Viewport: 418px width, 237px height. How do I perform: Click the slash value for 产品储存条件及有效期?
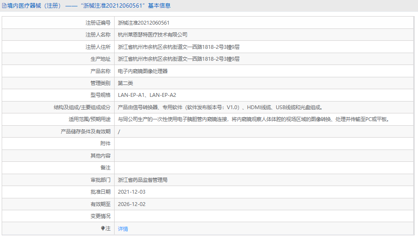click(x=119, y=132)
